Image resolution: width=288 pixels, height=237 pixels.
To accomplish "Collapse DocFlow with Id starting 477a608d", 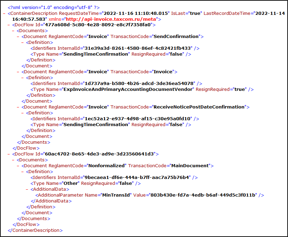I will (x=9, y=25).
